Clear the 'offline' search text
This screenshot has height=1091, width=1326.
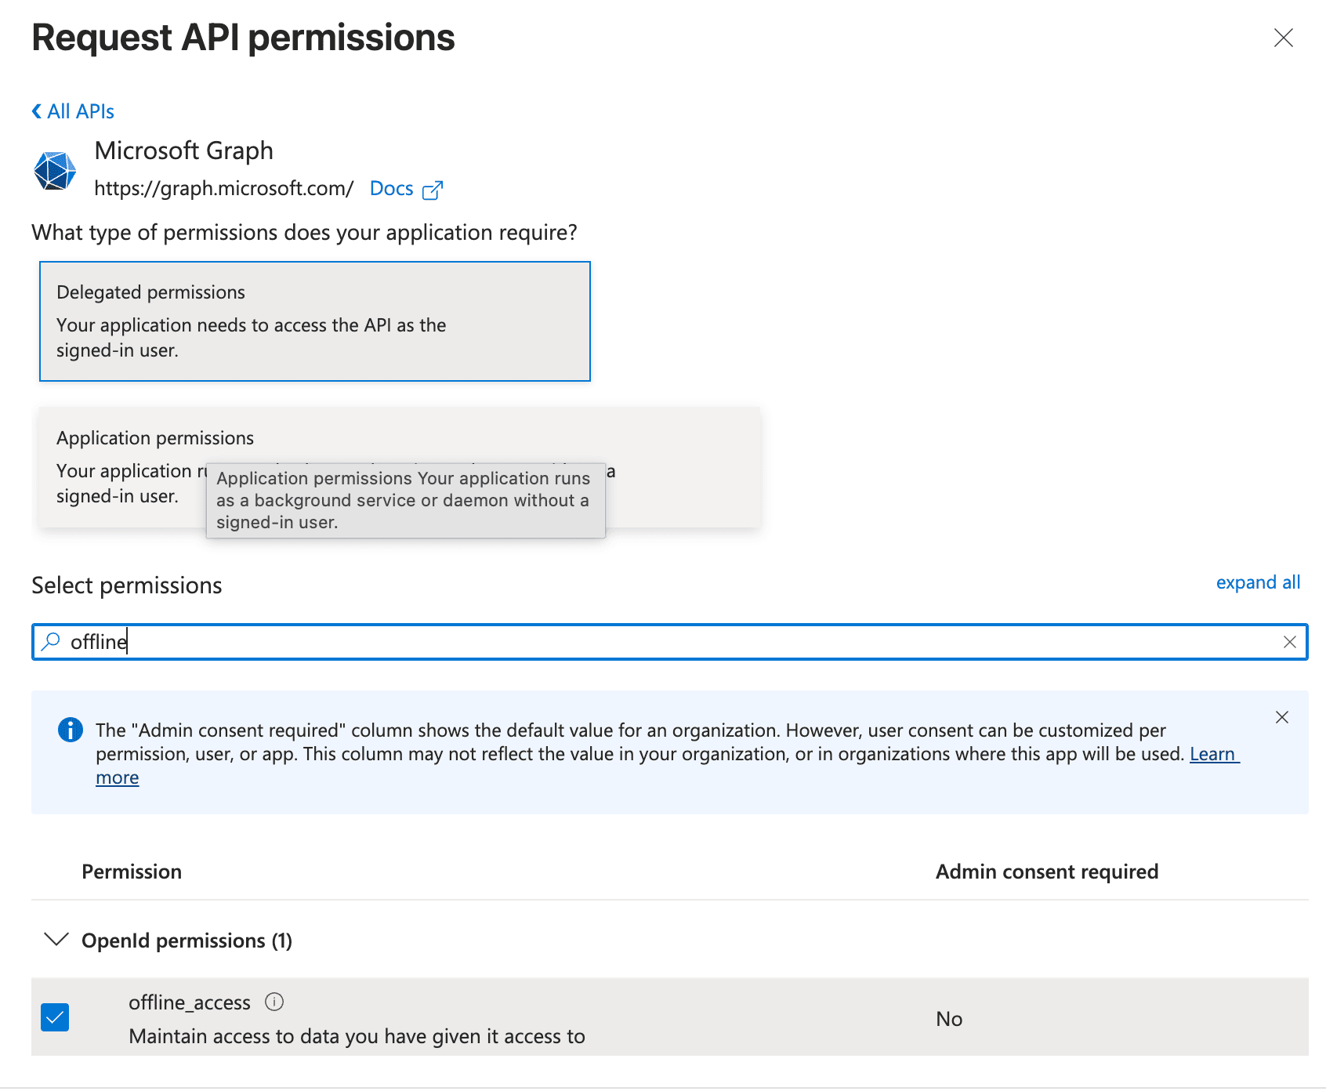[x=1289, y=642]
